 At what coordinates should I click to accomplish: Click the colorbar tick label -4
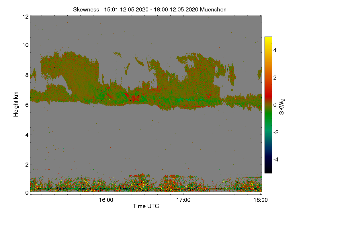point(277,159)
